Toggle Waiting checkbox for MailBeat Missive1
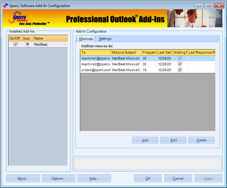Screen dimensions: 227x188 point(180,58)
